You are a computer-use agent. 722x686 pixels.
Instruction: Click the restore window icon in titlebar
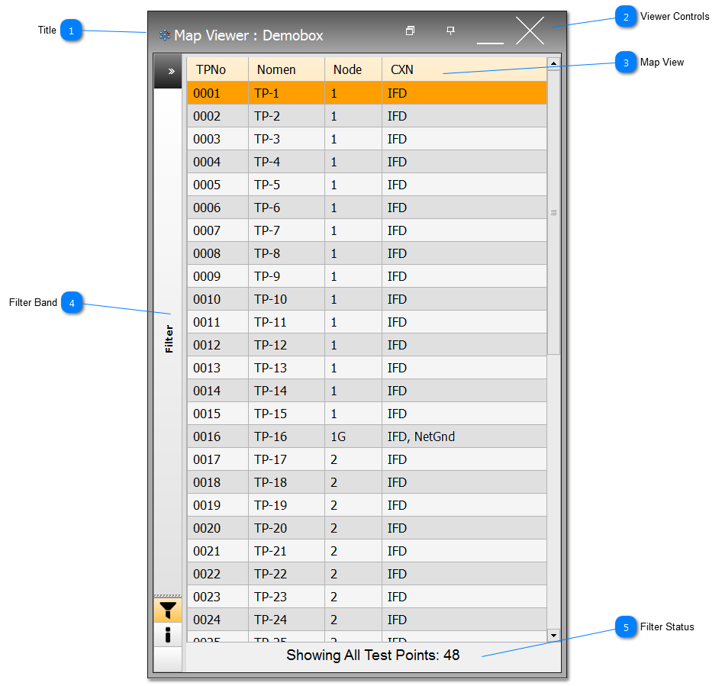tap(410, 31)
